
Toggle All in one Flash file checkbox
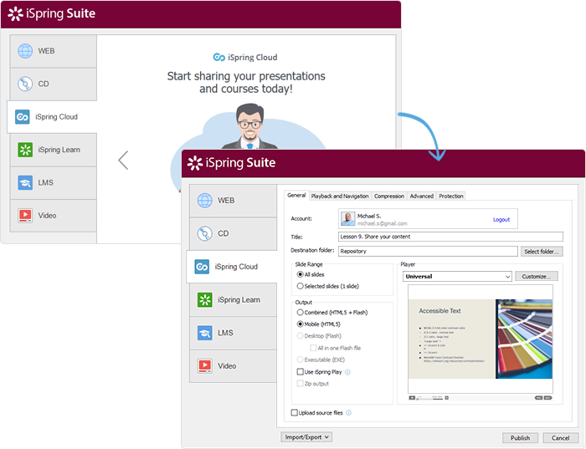[x=313, y=348]
